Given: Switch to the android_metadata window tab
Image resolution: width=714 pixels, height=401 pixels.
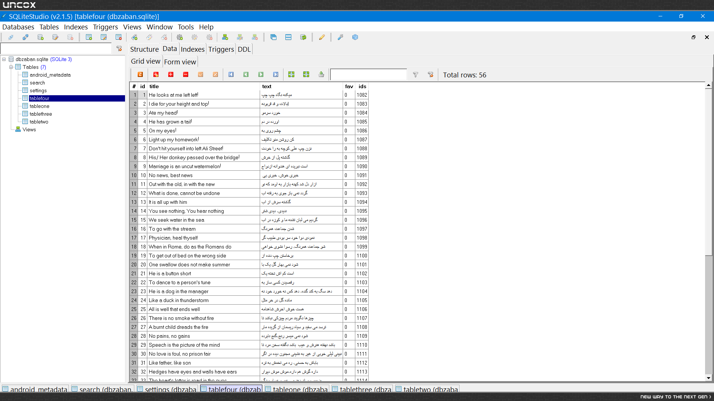Looking at the screenshot, I should coord(35,389).
